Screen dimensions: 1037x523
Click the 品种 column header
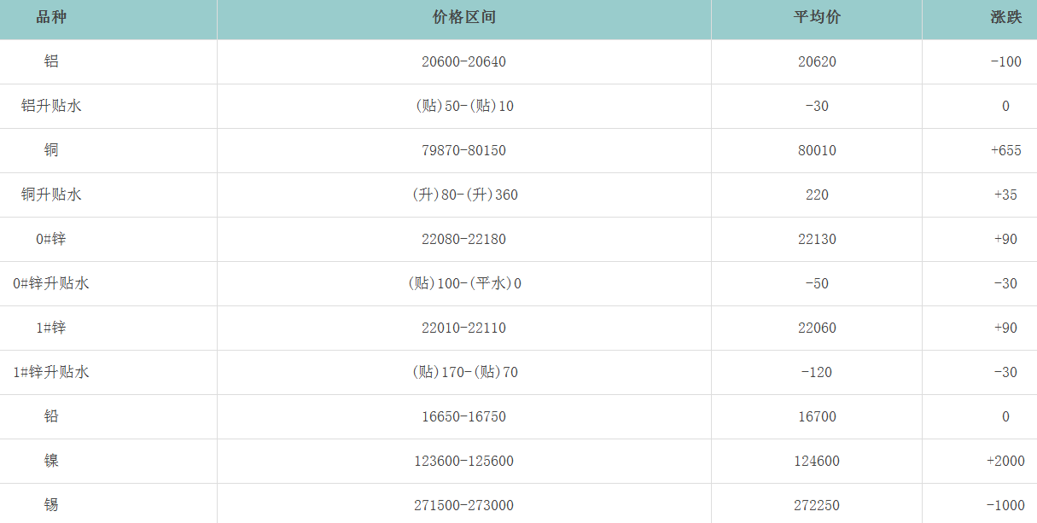pyautogui.click(x=51, y=18)
